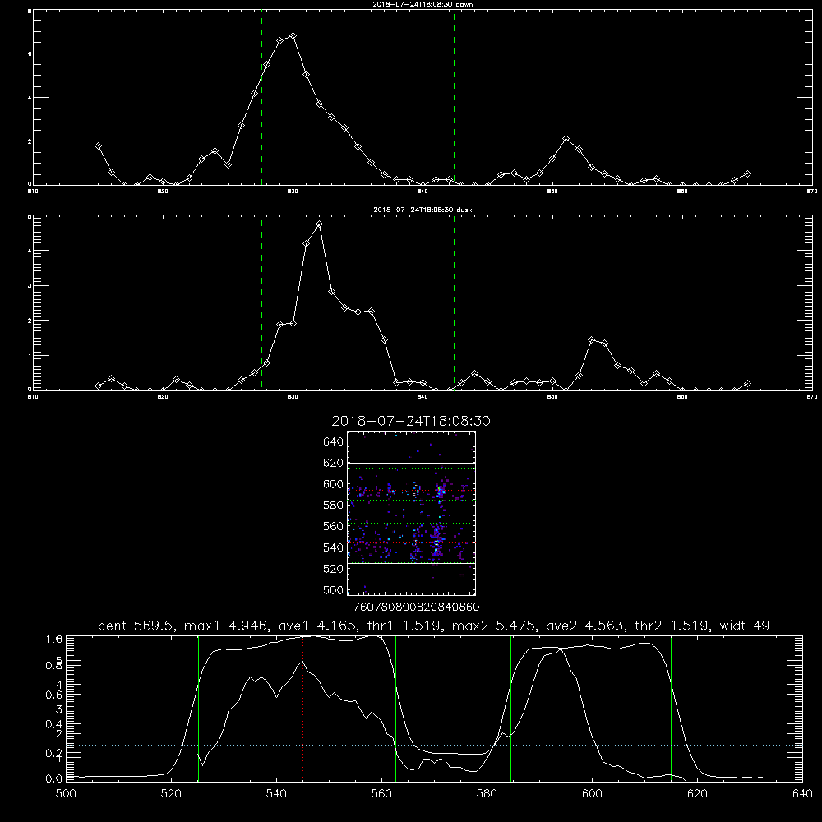Click bottom plot x-axis label 620
822x822 pixels.
[x=697, y=794]
